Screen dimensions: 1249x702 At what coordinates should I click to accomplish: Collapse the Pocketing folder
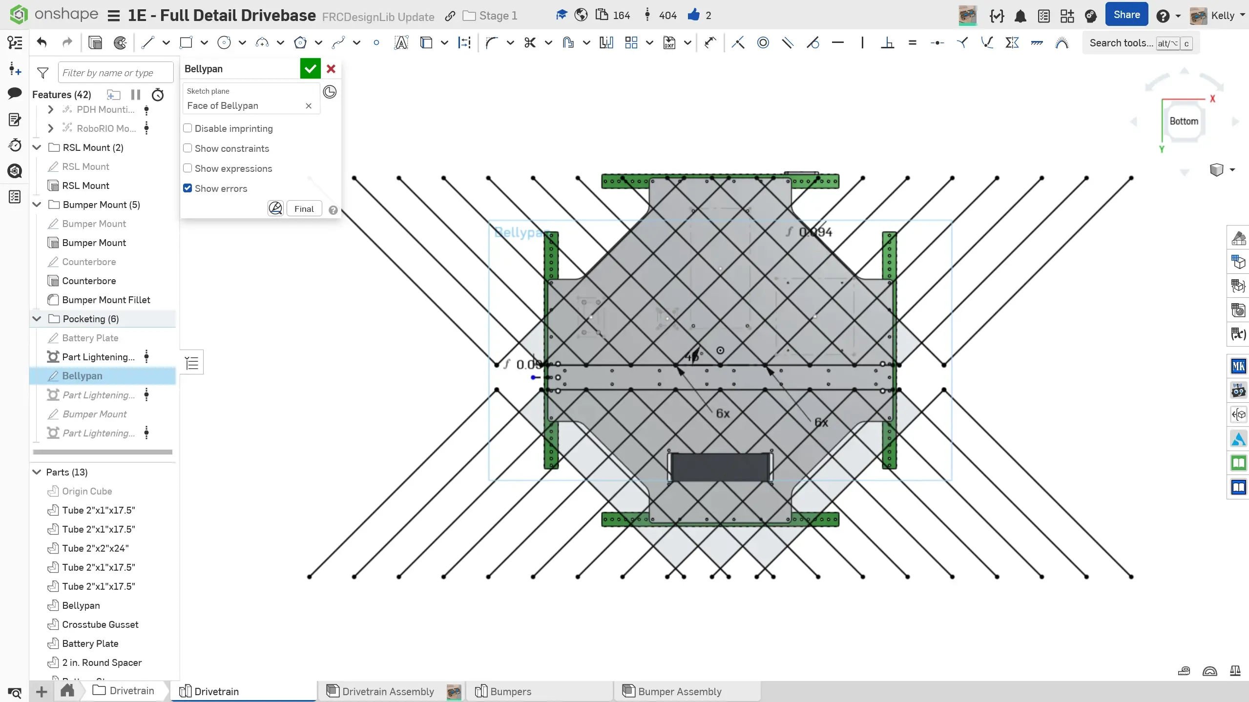pos(37,319)
